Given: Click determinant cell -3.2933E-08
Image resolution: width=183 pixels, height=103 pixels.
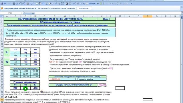Looking at the screenshot, I should pos(55,79).
